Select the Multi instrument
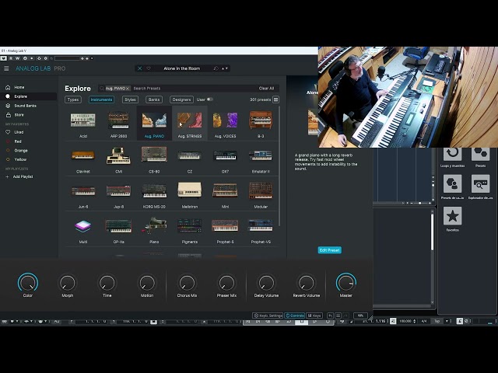Screen dimensions: 498x373 tap(83, 230)
